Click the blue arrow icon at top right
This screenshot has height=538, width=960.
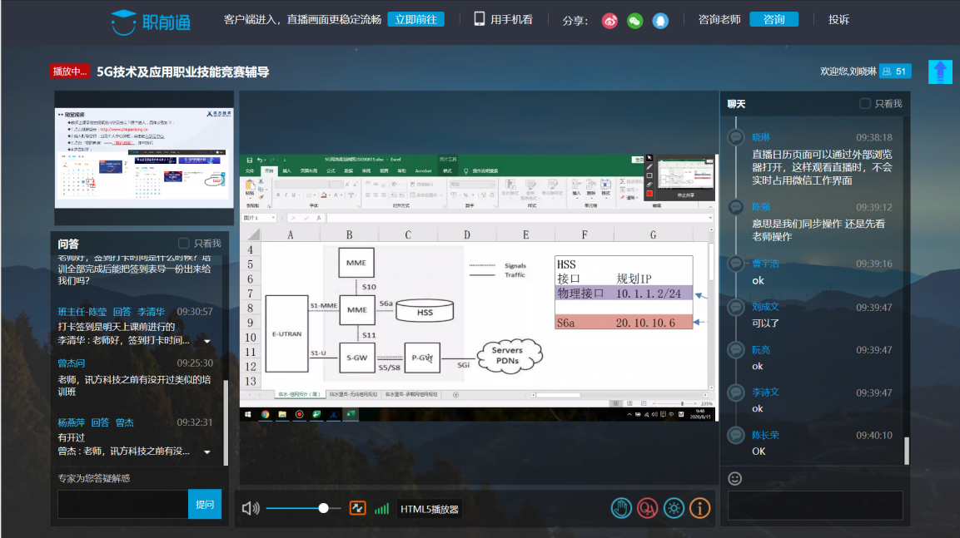coord(940,72)
